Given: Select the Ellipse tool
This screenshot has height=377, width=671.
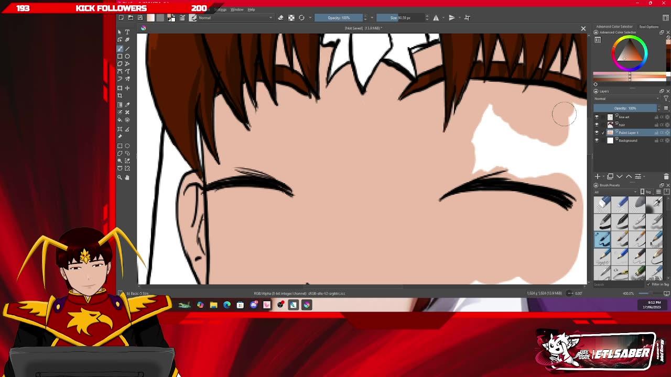Looking at the screenshot, I should [127, 56].
